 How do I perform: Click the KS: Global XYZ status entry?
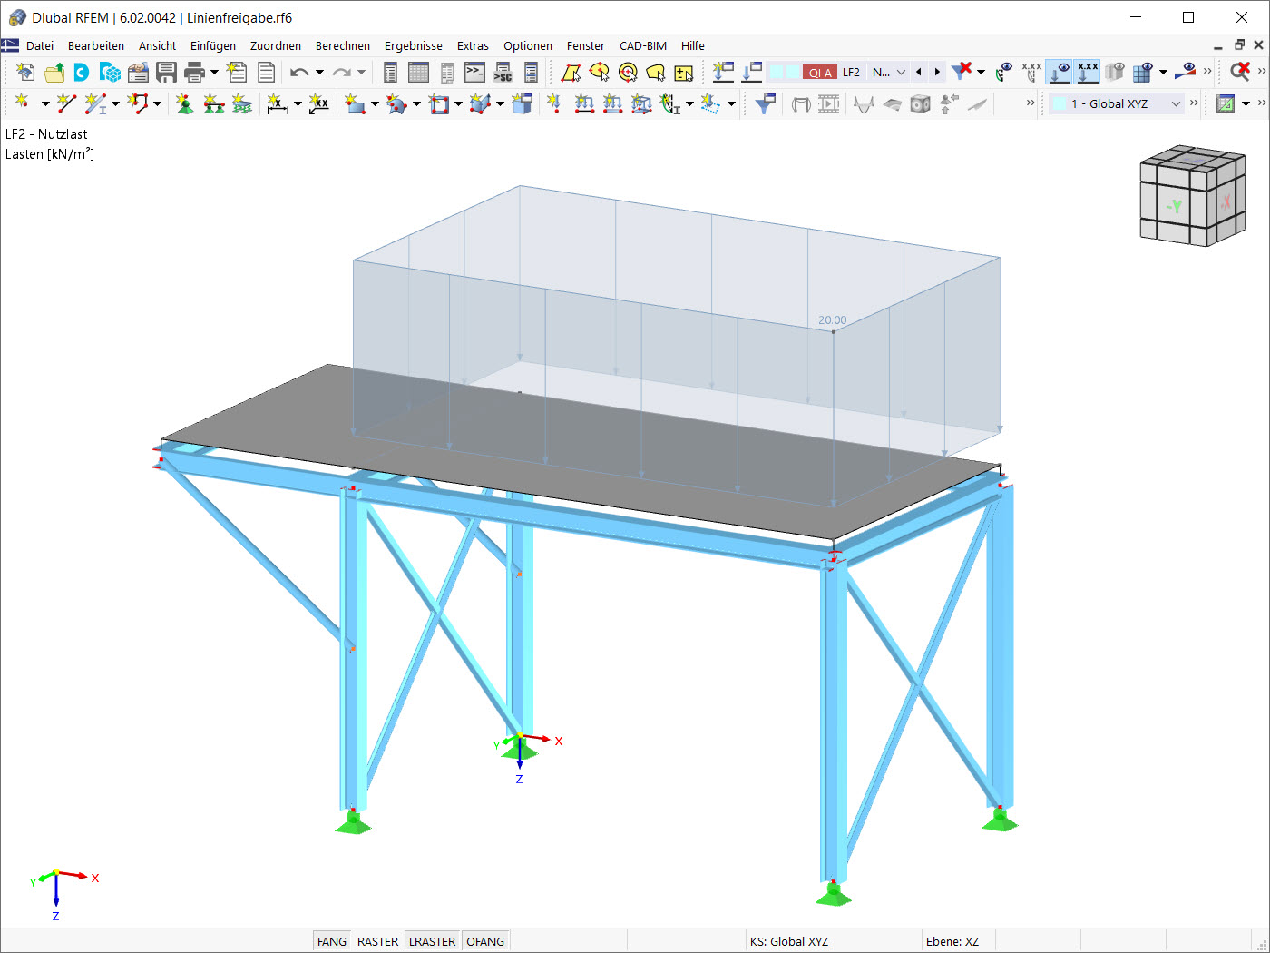click(789, 941)
